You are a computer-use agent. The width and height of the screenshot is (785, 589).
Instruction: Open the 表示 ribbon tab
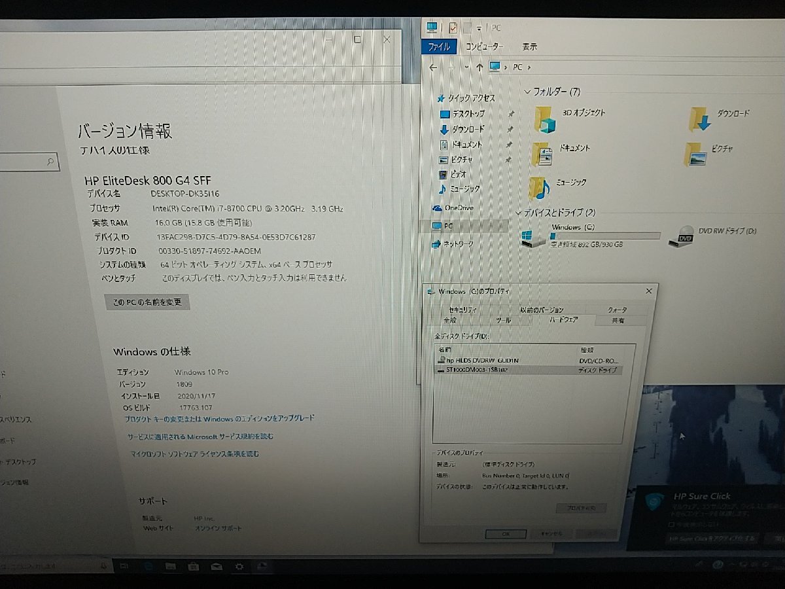point(530,47)
